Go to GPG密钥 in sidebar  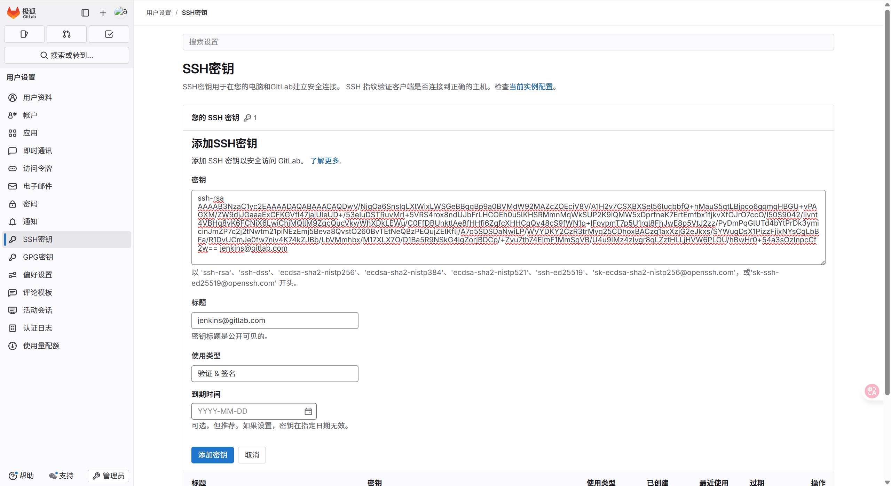38,257
